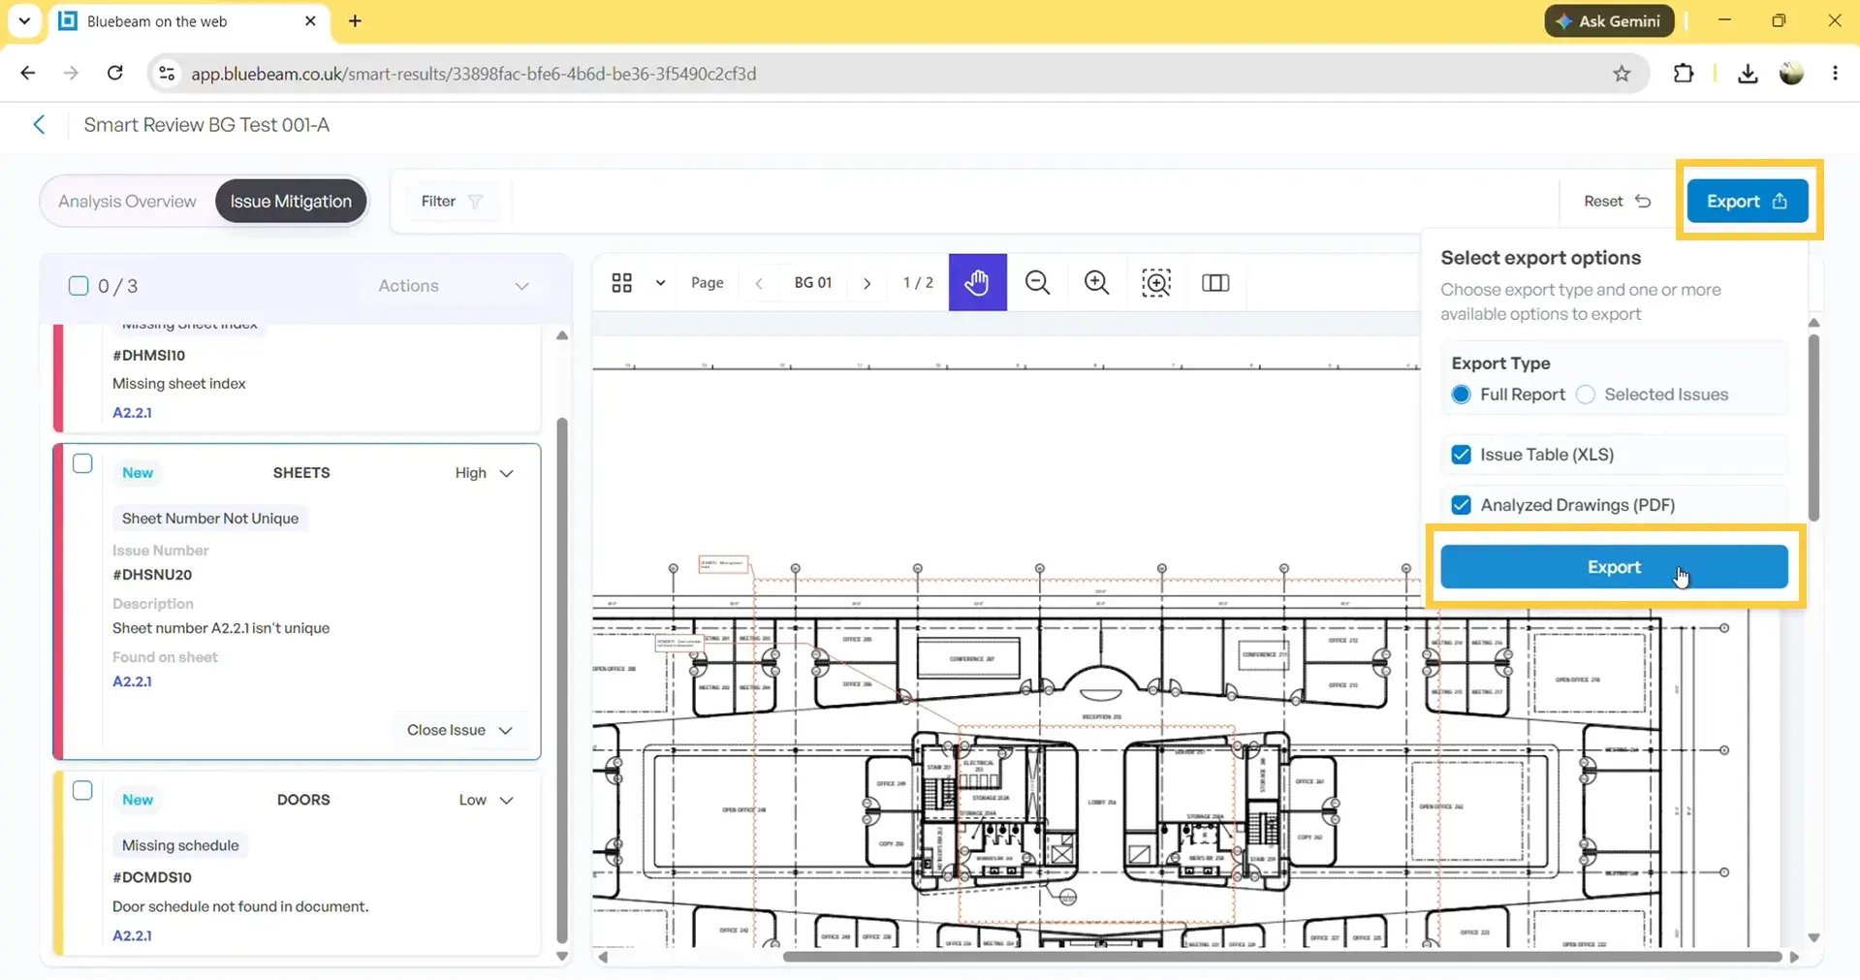The width and height of the screenshot is (1860, 980).
Task: Open the Close Issue dropdown
Action: 458,730
